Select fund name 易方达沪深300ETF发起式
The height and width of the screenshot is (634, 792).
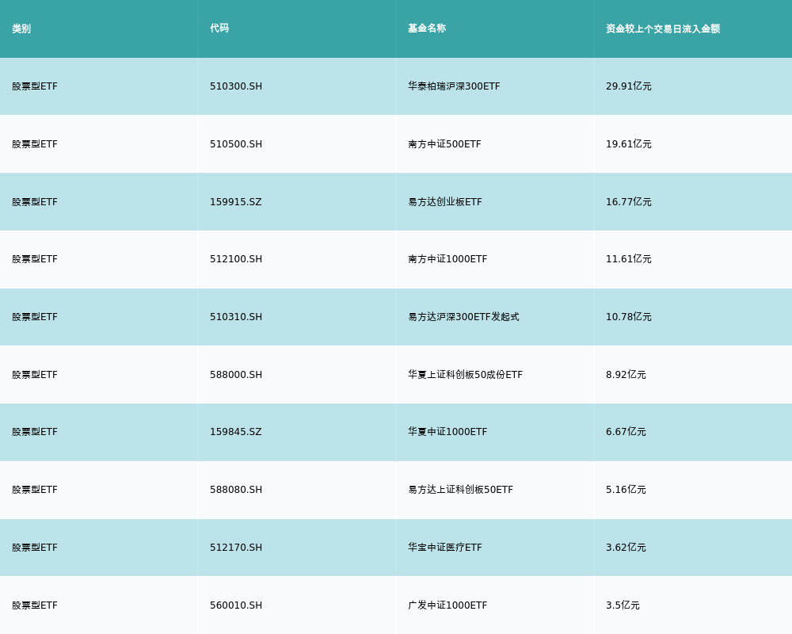(463, 317)
